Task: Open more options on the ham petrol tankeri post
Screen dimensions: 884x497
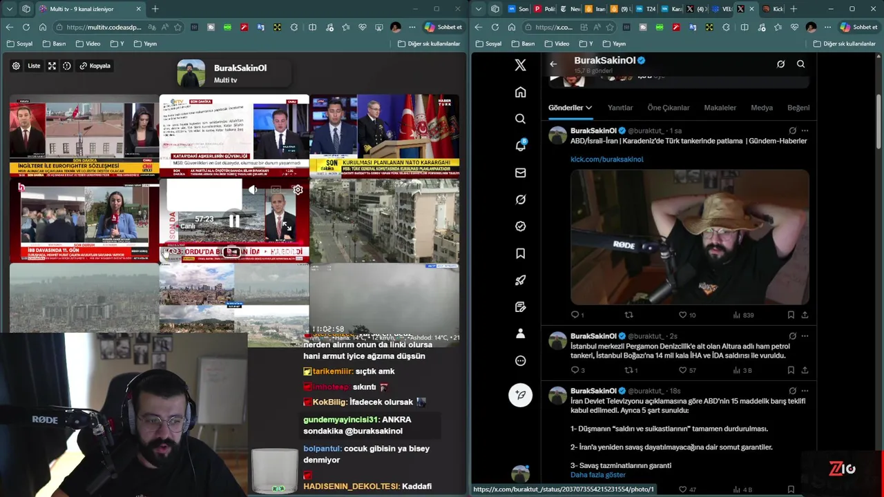Action: point(805,336)
